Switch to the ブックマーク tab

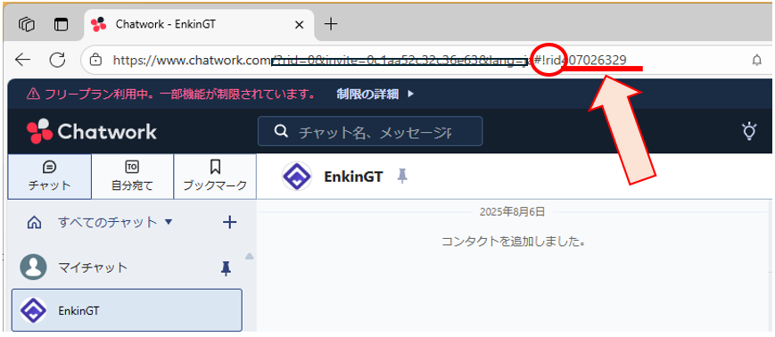coord(215,177)
